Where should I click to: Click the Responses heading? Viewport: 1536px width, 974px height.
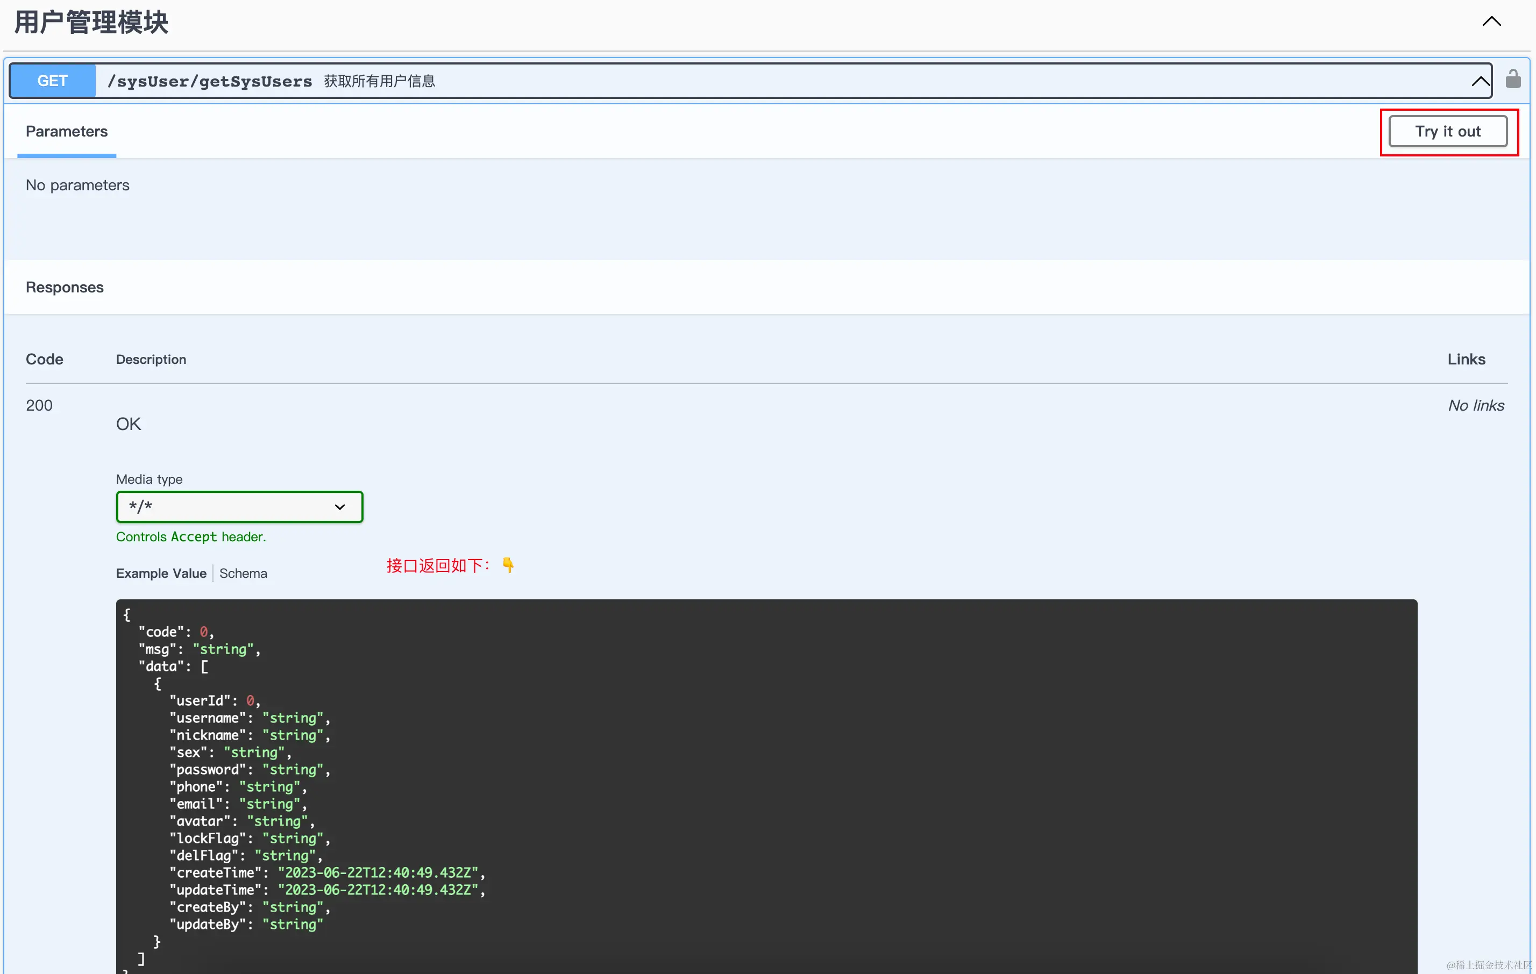pyautogui.click(x=65, y=287)
